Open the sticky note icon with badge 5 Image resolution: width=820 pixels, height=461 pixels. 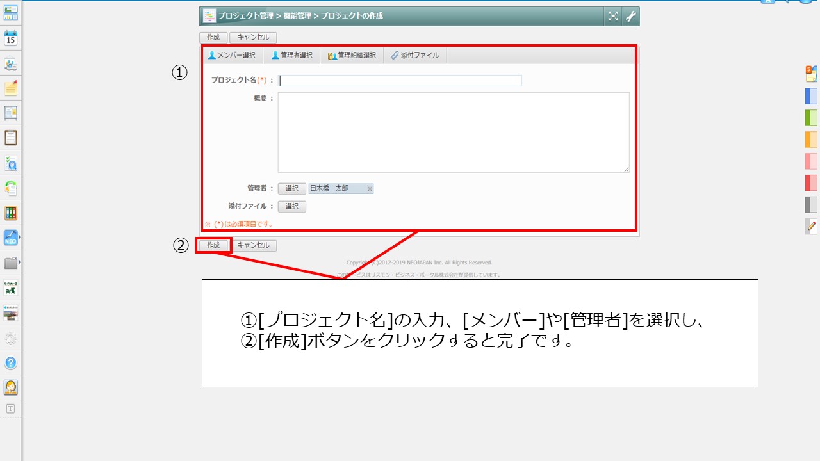coord(811,74)
